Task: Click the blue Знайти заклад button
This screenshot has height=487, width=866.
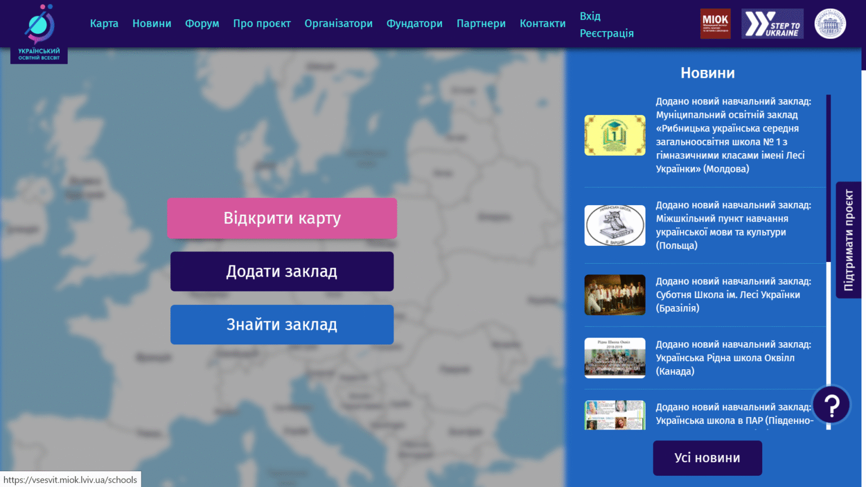Action: (x=282, y=325)
